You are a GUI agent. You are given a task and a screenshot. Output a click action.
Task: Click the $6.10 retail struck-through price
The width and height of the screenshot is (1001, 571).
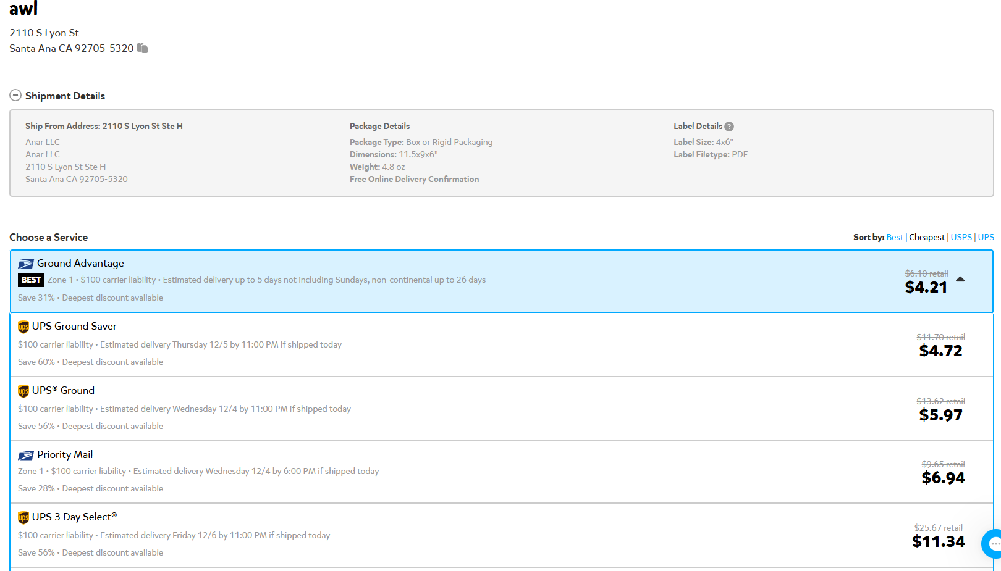pos(926,273)
